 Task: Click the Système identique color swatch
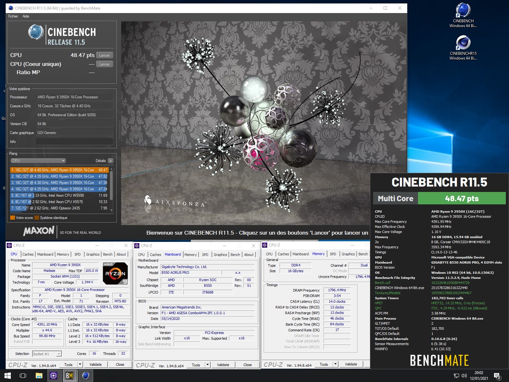point(37,218)
